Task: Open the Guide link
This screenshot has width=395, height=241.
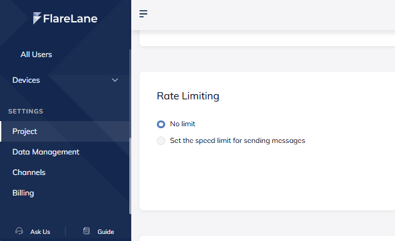Action: (x=106, y=231)
